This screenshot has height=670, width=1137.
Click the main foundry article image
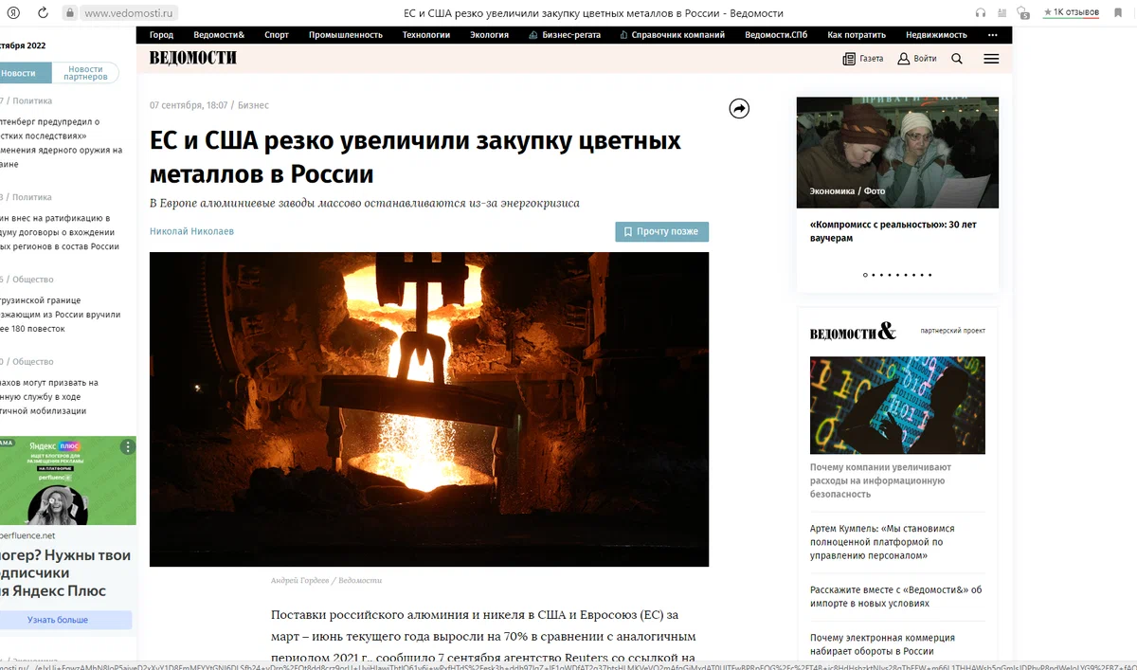coord(429,409)
